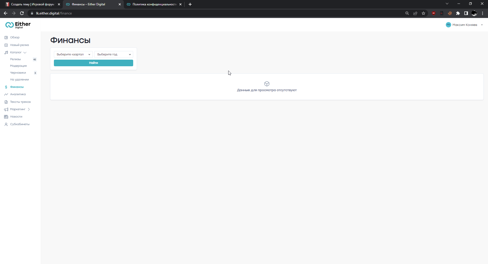Click the Новый релиз plus icon
Viewport: 488px width, 264px height.
6,45
